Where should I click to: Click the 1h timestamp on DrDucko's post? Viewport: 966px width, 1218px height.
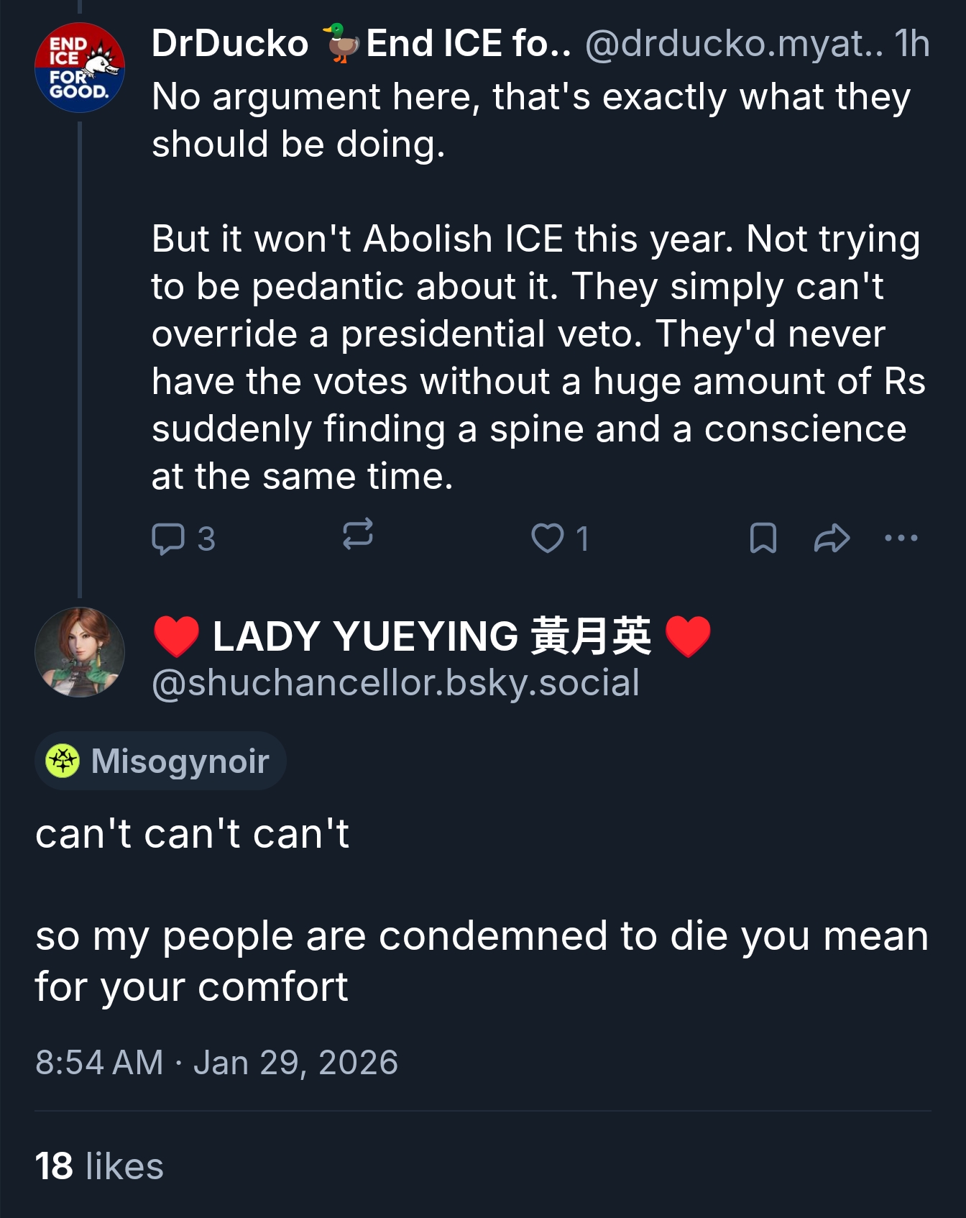pyautogui.click(x=912, y=43)
